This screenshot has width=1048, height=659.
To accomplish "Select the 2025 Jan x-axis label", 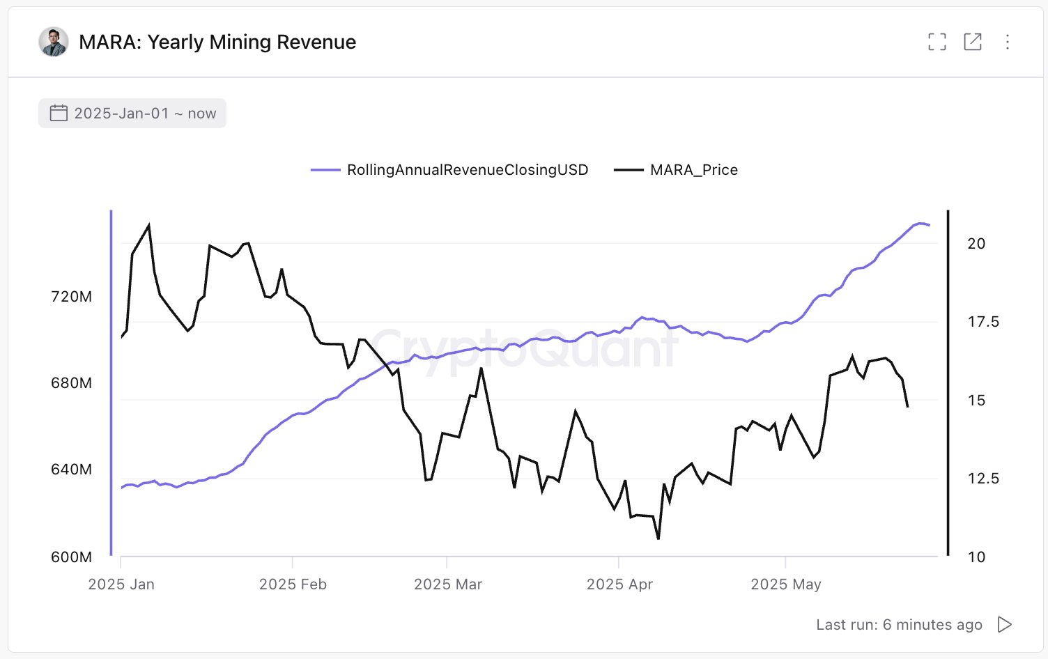I will point(121,584).
